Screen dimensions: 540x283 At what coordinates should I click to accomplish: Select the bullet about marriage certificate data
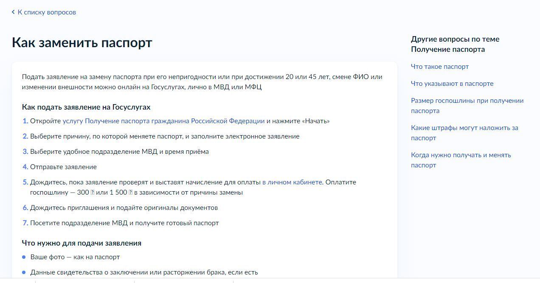pyautogui.click(x=144, y=272)
